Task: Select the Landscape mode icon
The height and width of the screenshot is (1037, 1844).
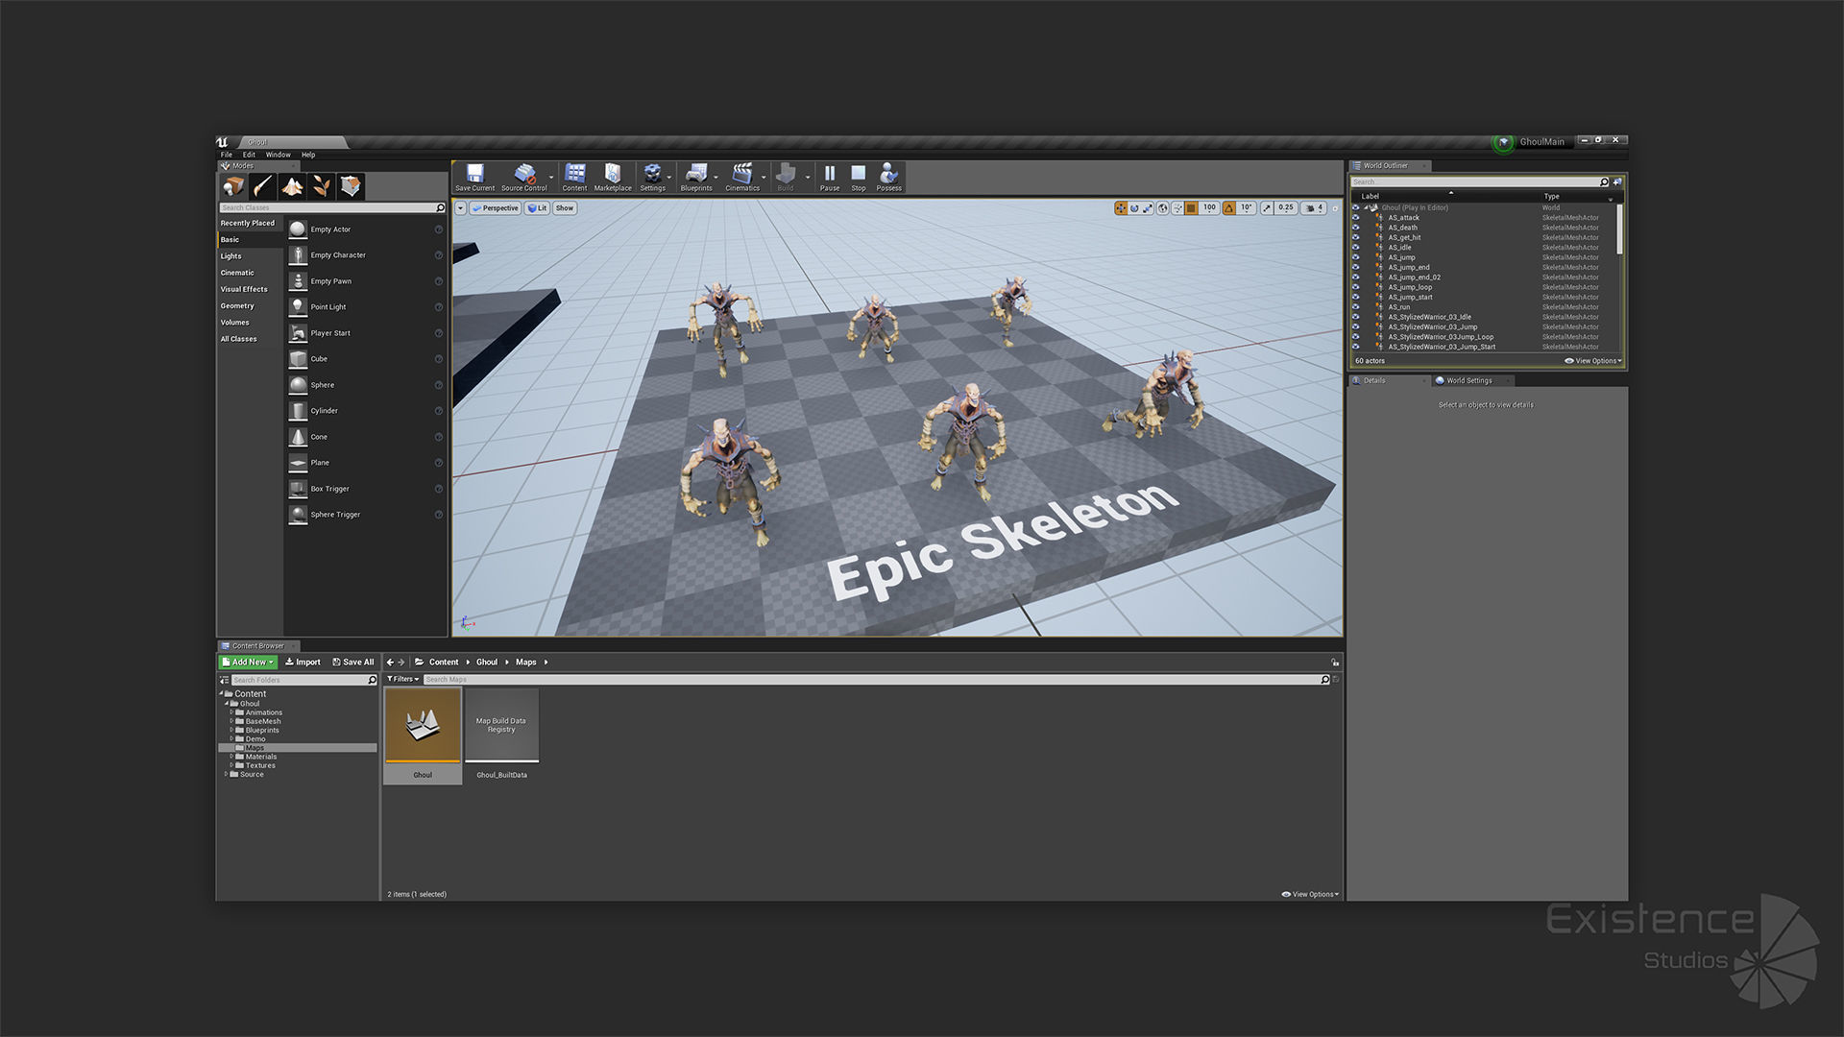Action: click(292, 186)
